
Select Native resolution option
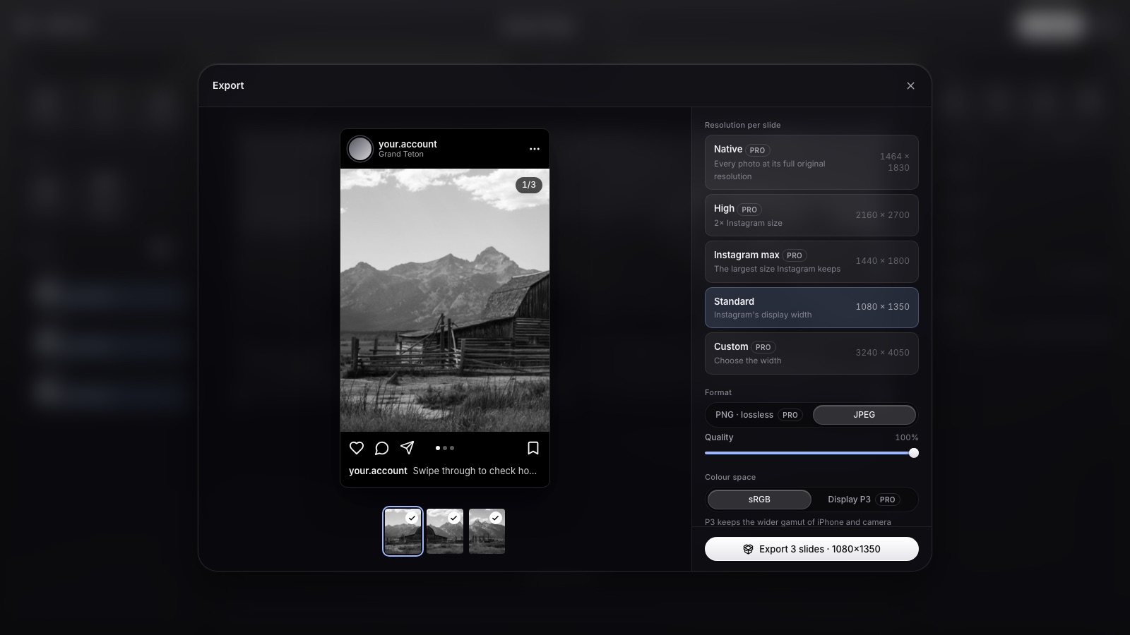[811, 162]
